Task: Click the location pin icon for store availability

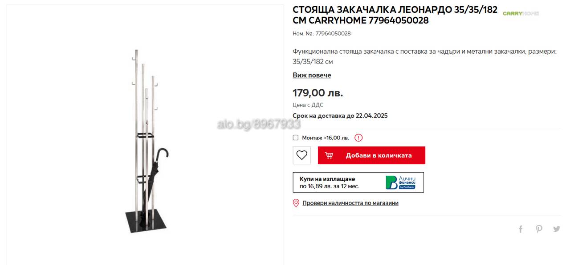Action: (x=296, y=203)
